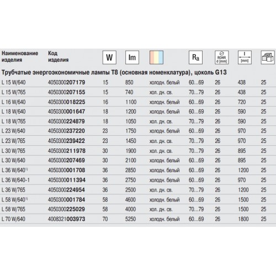Screen dimensions: 276x276
Task: Click lumen value 4000
Action: [131, 209]
